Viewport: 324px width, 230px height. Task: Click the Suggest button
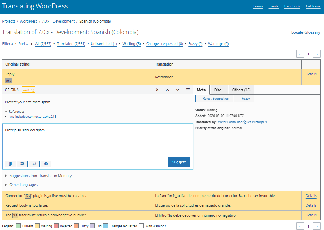coord(179,162)
